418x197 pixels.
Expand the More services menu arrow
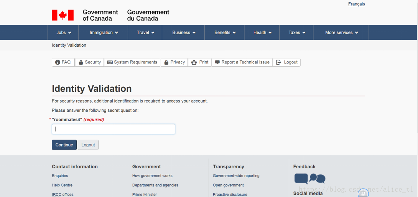[x=357, y=33]
